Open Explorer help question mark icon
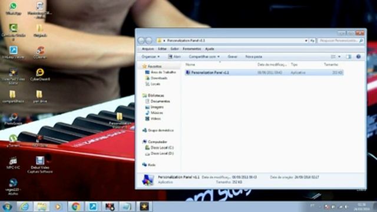This screenshot has height=212, width=377. pyautogui.click(x=358, y=57)
